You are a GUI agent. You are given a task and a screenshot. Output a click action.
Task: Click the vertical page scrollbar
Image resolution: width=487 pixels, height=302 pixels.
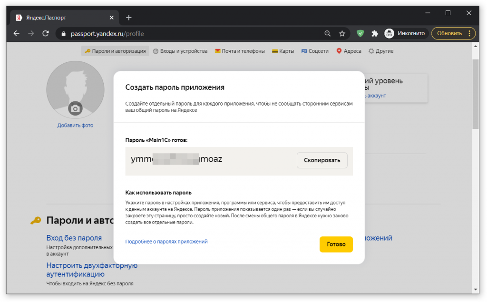pyautogui.click(x=476, y=95)
